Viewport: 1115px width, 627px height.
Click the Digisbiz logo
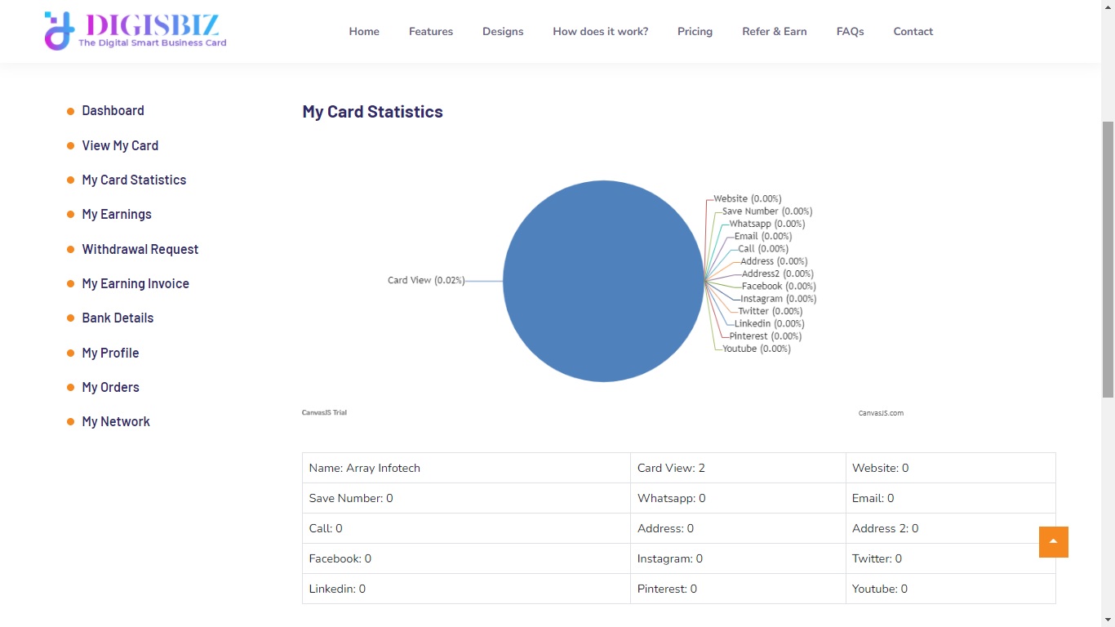[x=135, y=31]
